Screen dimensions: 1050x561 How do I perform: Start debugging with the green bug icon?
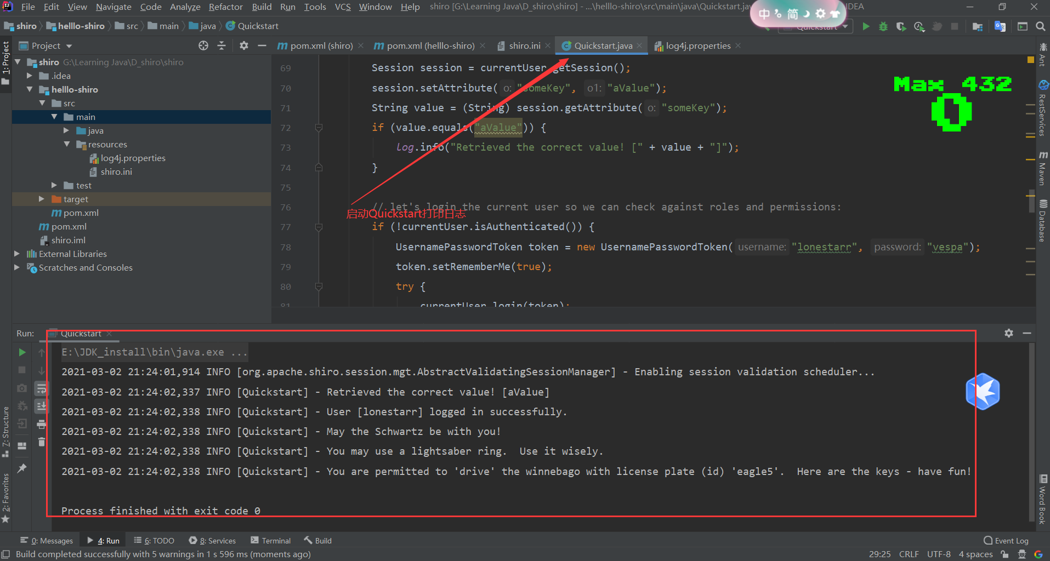(x=883, y=26)
